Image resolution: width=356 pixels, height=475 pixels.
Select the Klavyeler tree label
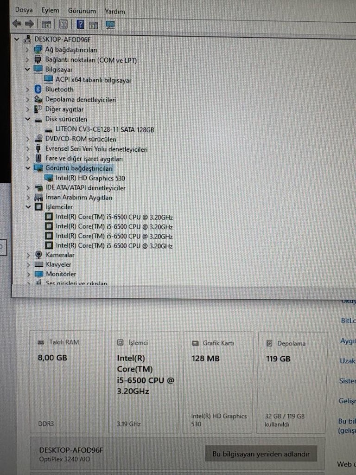point(58,264)
